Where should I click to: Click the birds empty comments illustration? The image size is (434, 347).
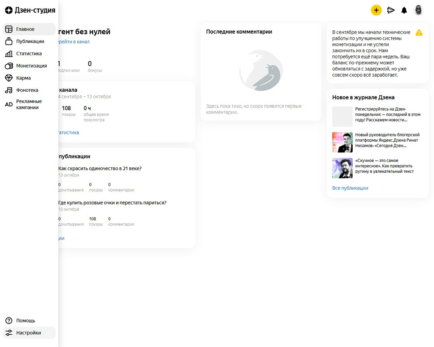coord(261,70)
